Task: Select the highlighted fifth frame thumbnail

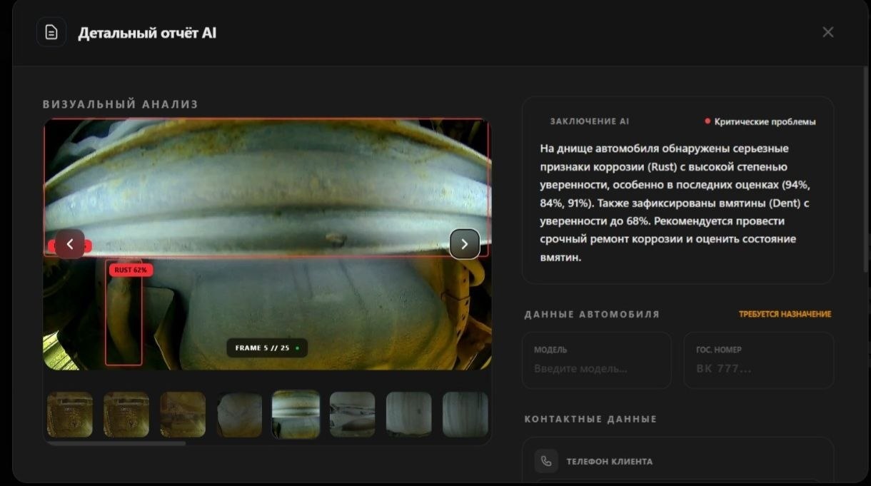Action: (296, 414)
